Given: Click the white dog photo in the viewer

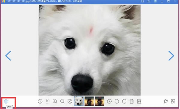Looking at the screenshot, I should pyautogui.click(x=90, y=50).
